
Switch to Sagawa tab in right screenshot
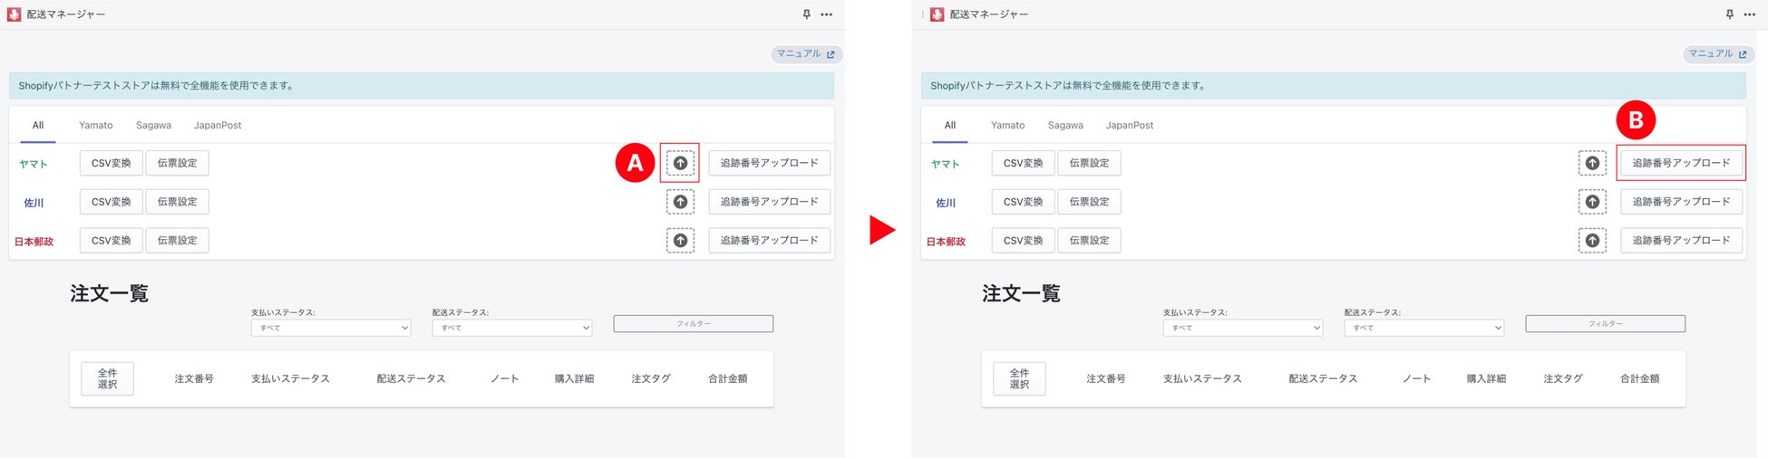(x=1065, y=125)
